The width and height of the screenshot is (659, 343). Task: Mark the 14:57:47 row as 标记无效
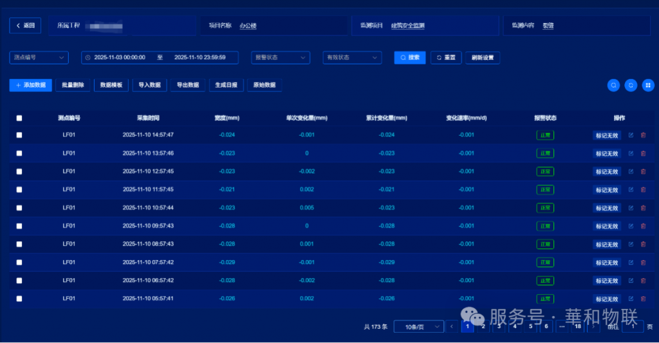607,135
